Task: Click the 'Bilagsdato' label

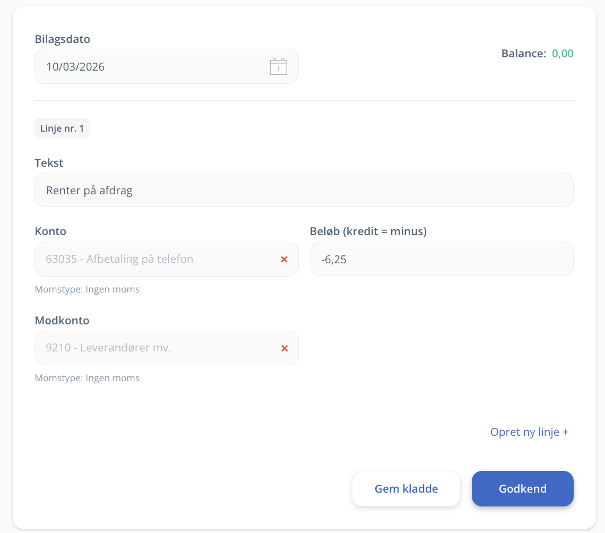Action: point(62,39)
